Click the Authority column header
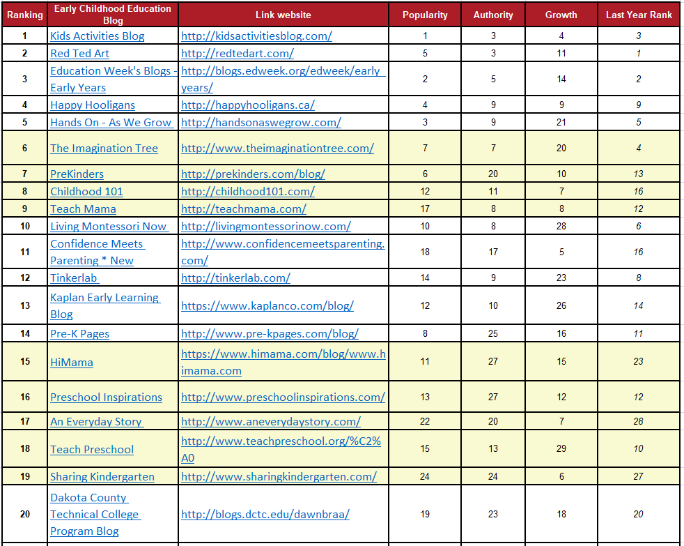 coord(493,15)
